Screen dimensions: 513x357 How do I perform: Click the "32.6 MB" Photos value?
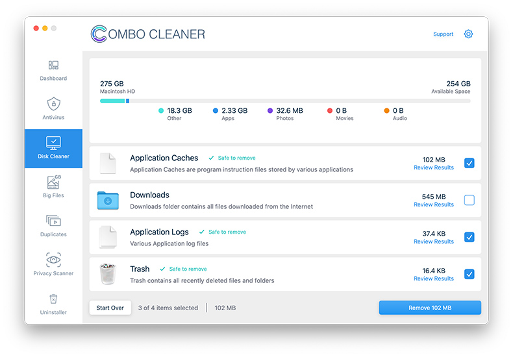coord(290,110)
